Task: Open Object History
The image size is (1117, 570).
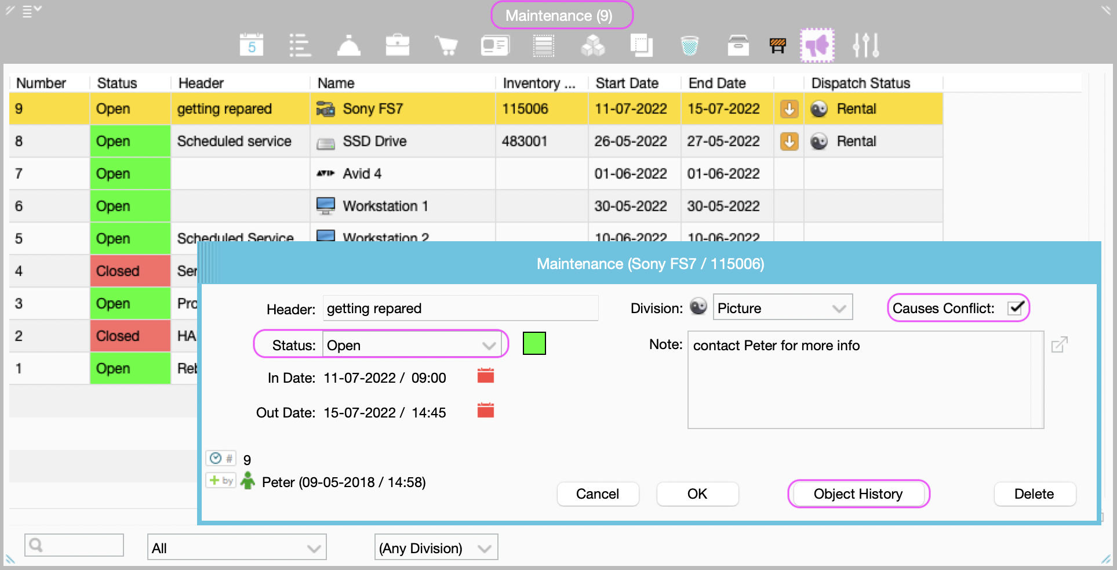Action: click(x=858, y=493)
